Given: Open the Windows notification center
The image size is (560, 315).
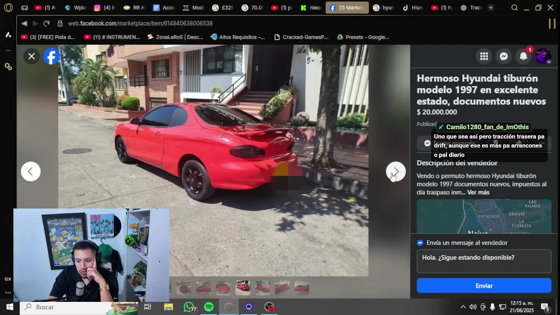Looking at the screenshot, I should (545, 307).
